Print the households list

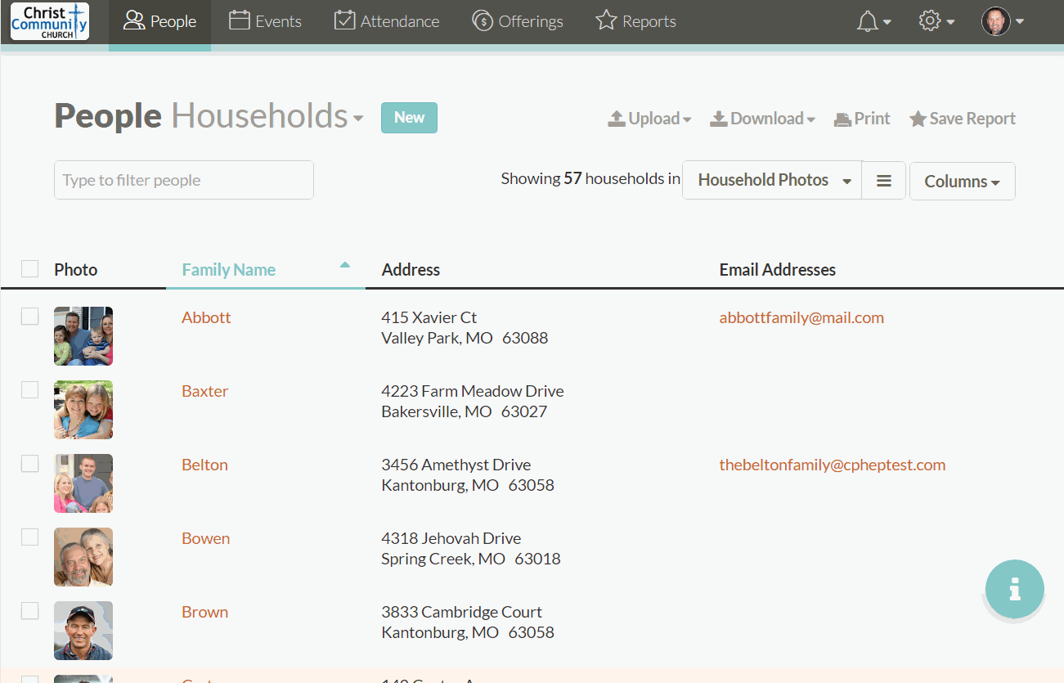tap(862, 119)
